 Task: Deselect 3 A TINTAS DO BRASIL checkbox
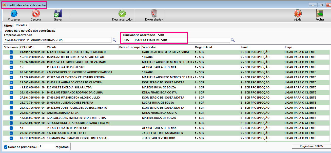pyautogui.click(x=11, y=133)
